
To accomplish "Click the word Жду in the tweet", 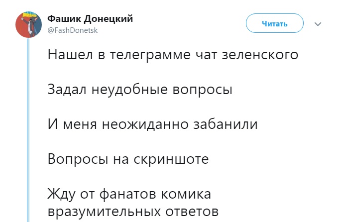I will [62, 194].
